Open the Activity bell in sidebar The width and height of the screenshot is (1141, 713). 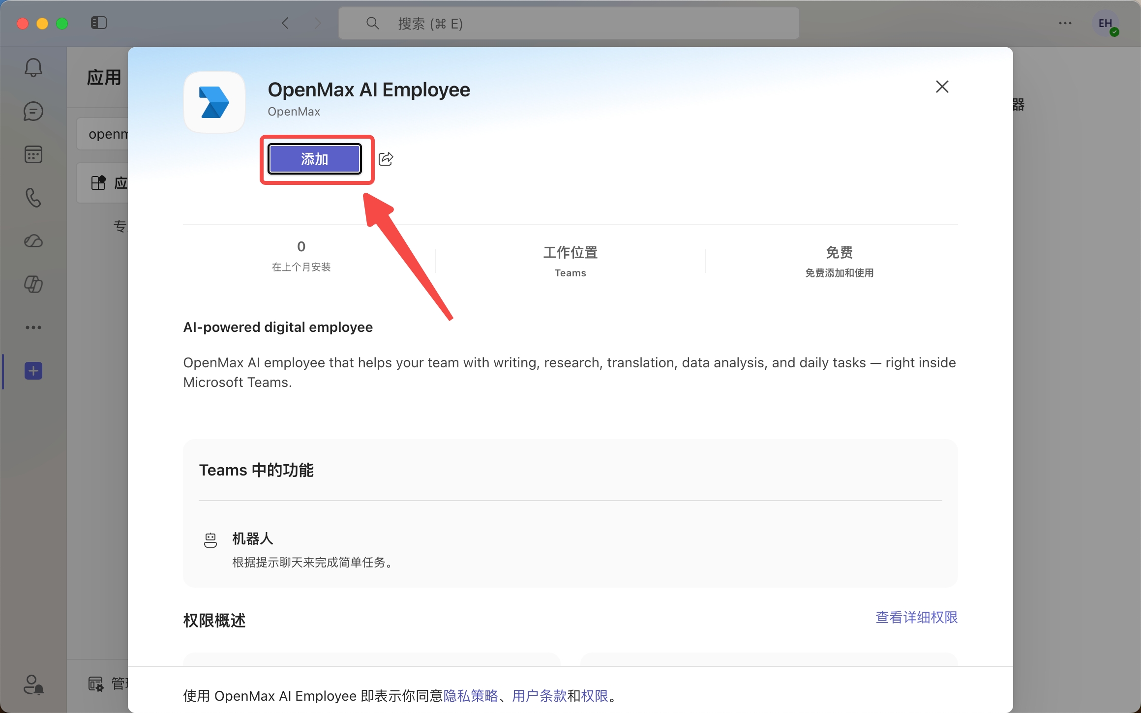(33, 68)
